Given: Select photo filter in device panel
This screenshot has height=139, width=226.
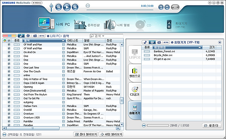Looking at the screenshot, I should (x=159, y=42).
